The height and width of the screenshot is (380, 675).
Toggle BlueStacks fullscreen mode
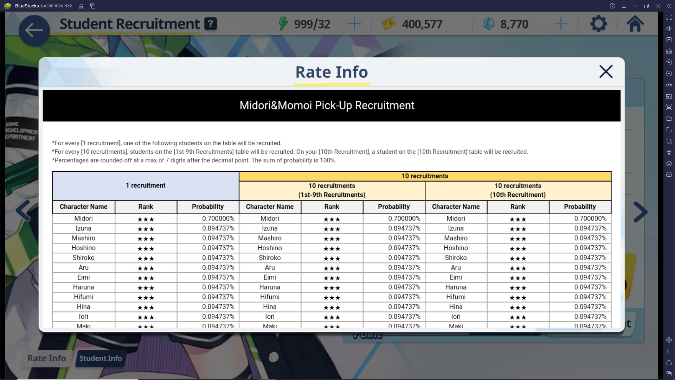pos(669,17)
